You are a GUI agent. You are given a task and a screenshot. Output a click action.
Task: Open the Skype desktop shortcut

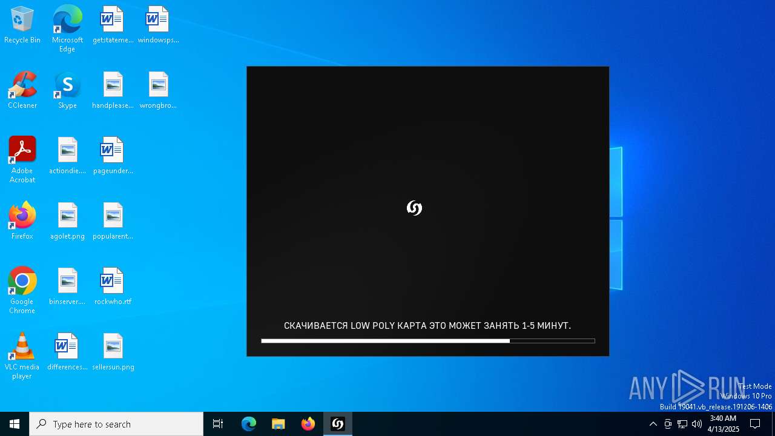(x=67, y=90)
